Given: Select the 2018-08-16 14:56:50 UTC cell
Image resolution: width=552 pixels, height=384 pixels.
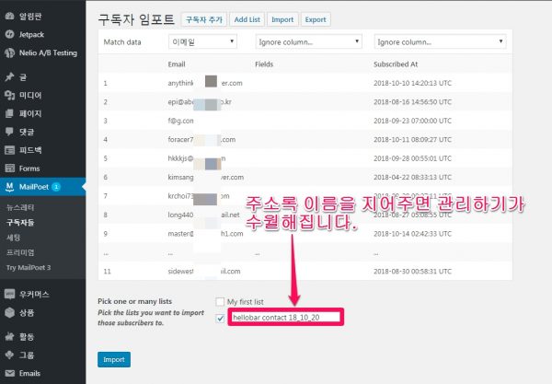Looking at the screenshot, I should coord(412,102).
